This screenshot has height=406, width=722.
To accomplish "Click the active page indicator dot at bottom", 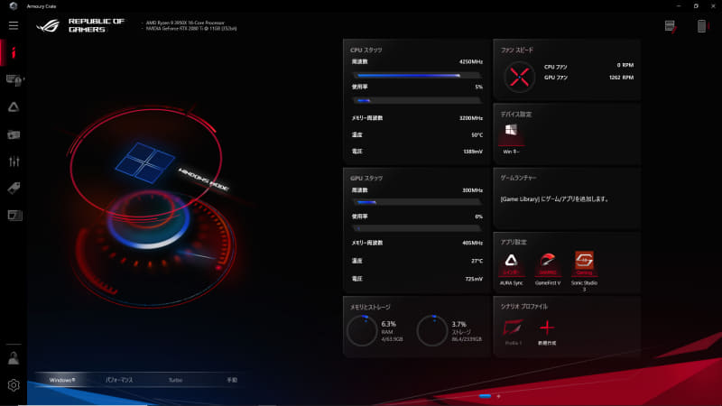I will 485,396.
